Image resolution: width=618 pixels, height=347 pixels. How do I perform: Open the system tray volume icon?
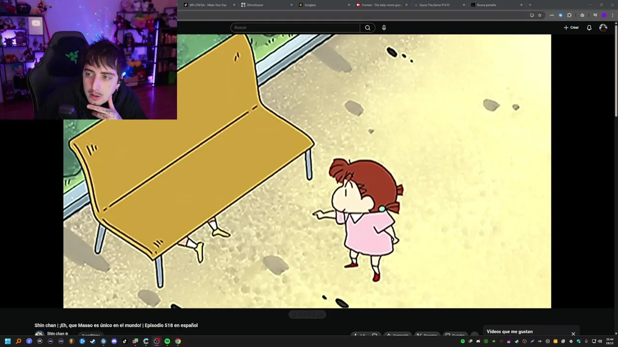pos(600,341)
